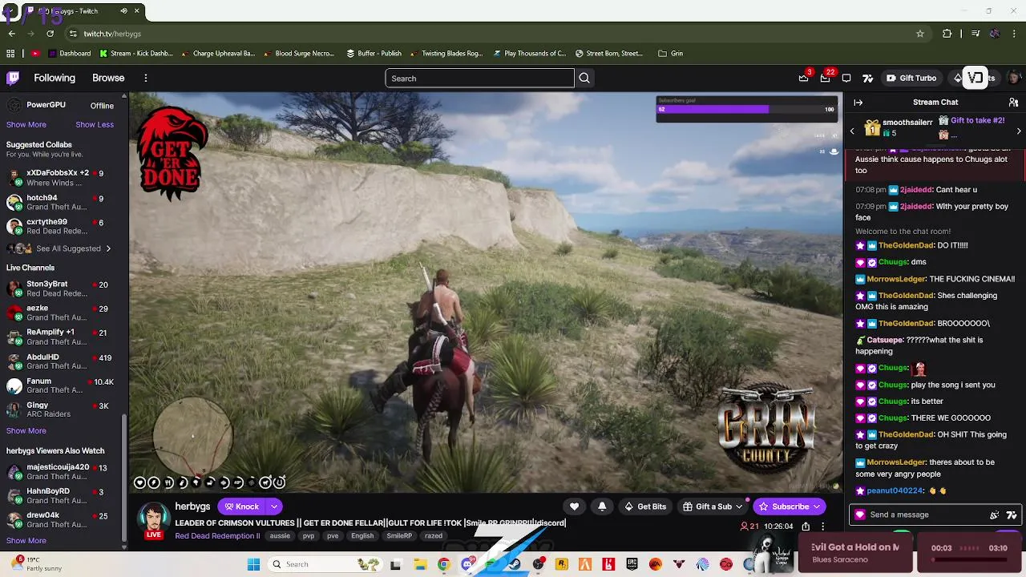This screenshot has width=1026, height=577.
Task: Click the aussie stream tag
Action: [280, 536]
